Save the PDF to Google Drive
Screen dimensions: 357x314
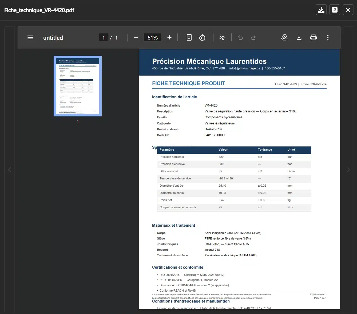click(285, 38)
